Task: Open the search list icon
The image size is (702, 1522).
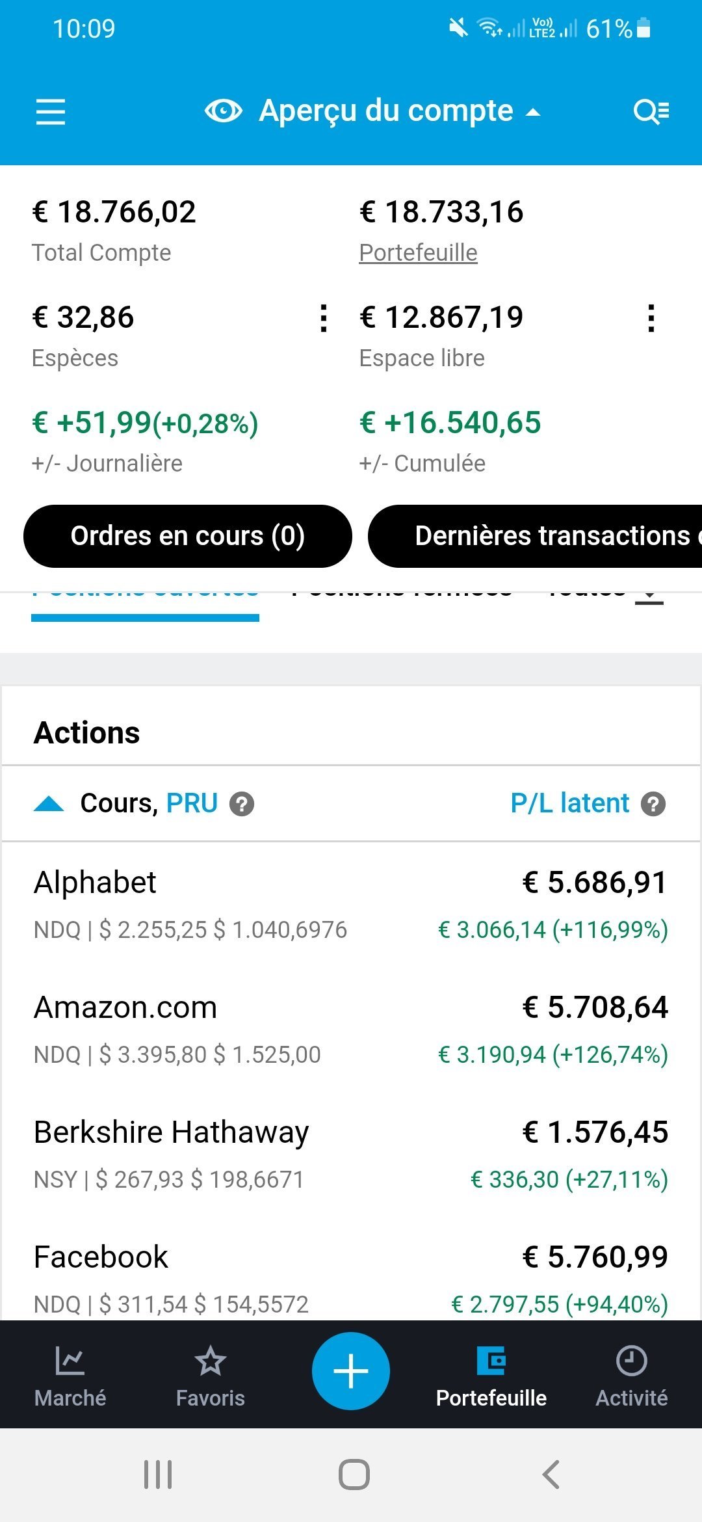Action: (x=651, y=112)
